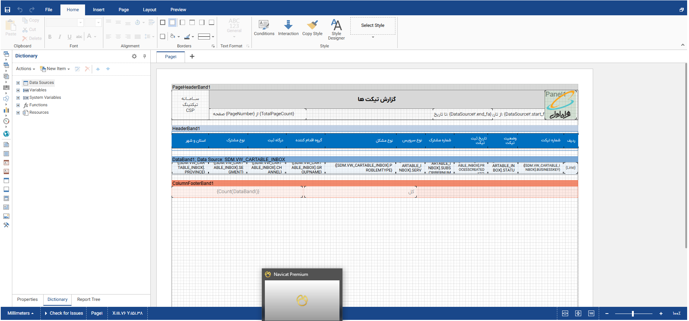Open the Style Designer
689x321 pixels.
pyautogui.click(x=336, y=29)
